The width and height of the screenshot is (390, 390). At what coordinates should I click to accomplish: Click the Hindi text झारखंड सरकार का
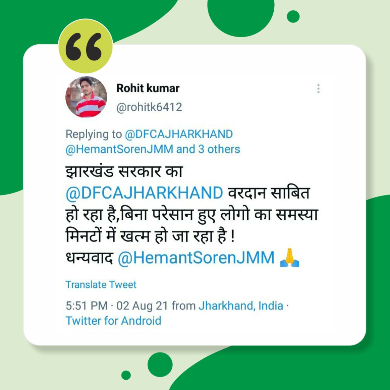coord(124,172)
